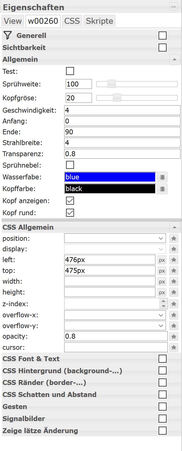Image resolution: width=182 pixels, height=451 pixels.
Task: Open the color picker for Wasserfabe
Action: [x=162, y=177]
